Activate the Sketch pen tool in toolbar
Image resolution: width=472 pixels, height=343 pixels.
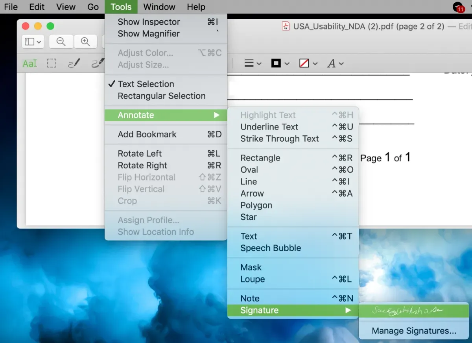[x=74, y=63]
